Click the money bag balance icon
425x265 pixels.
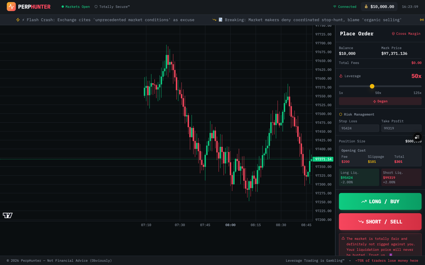[366, 7]
